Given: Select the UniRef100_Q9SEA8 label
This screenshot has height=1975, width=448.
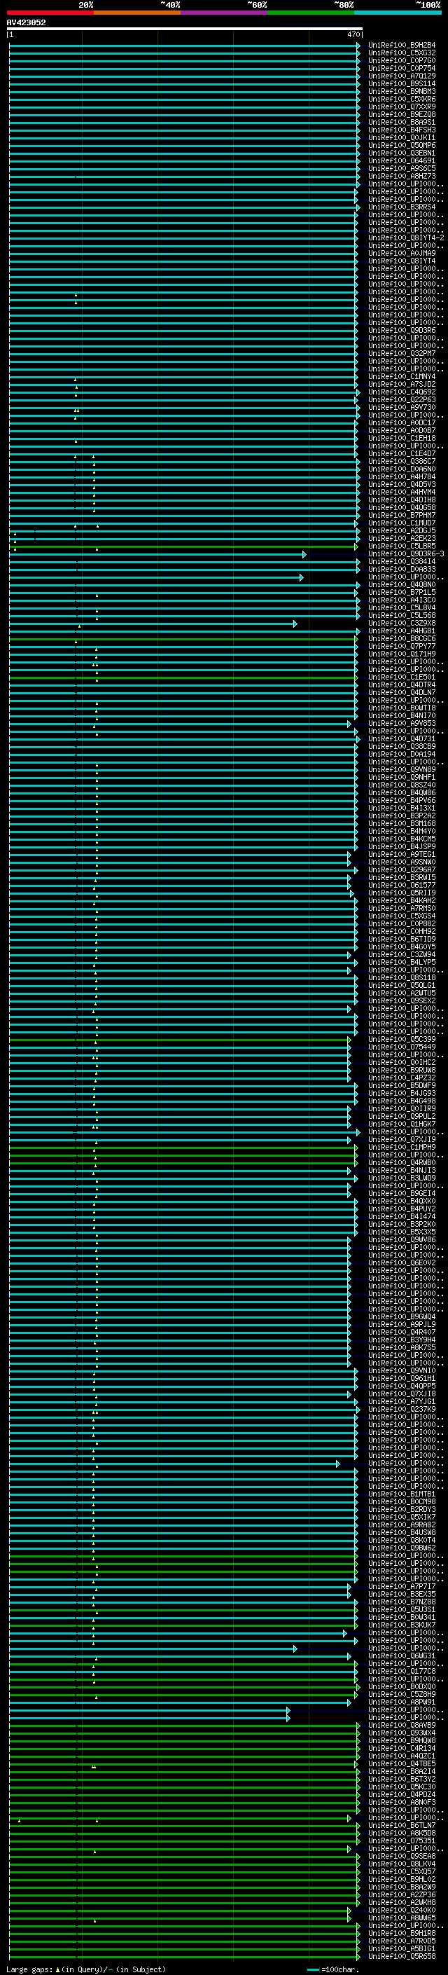Looking at the screenshot, I should 402,1855.
